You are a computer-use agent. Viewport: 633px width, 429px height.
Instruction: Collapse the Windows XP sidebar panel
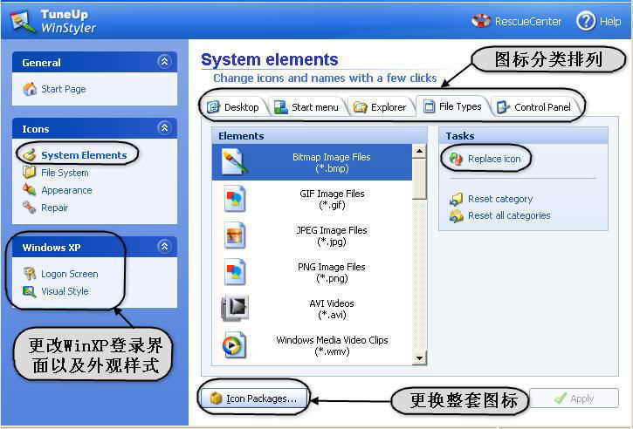163,247
